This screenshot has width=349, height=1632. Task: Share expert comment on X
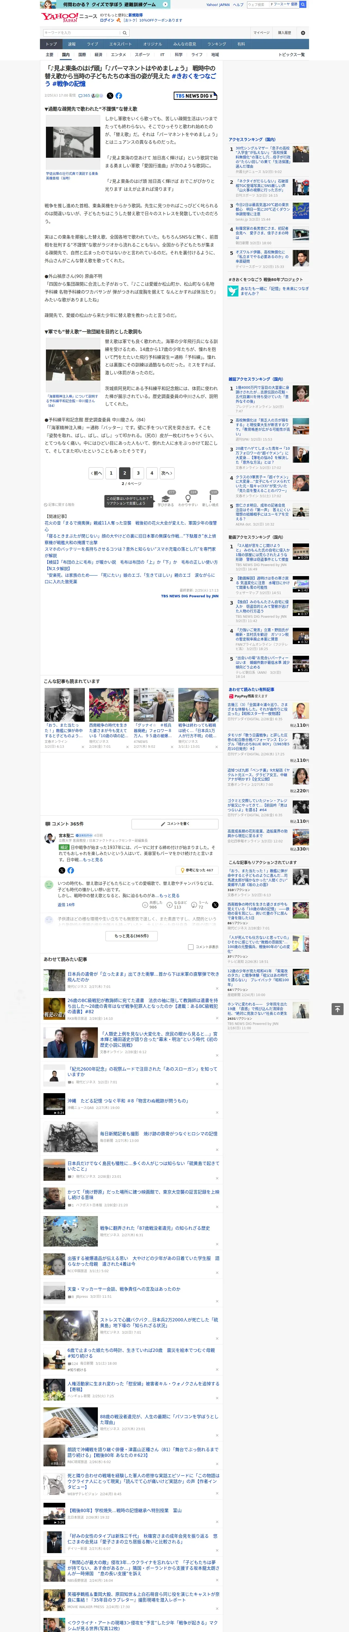tap(62, 870)
